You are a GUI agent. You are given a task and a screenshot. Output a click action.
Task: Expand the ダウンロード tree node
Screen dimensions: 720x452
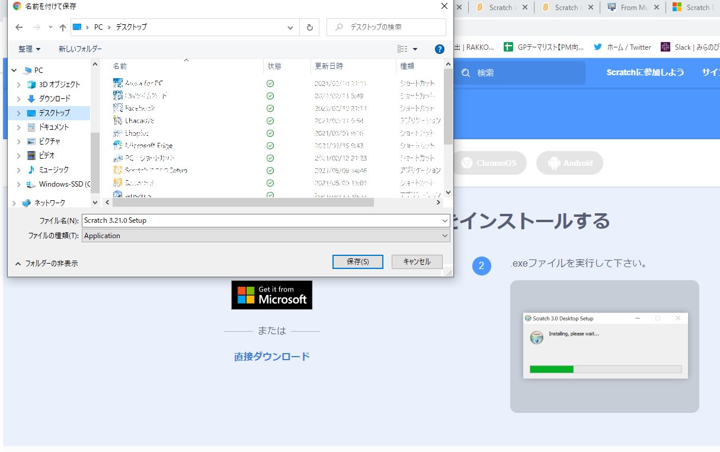click(x=18, y=99)
